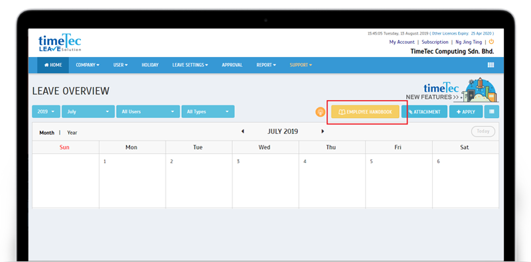The width and height of the screenshot is (531, 262).
Task: Open the TimeTec New Features banner
Action: tap(452, 90)
